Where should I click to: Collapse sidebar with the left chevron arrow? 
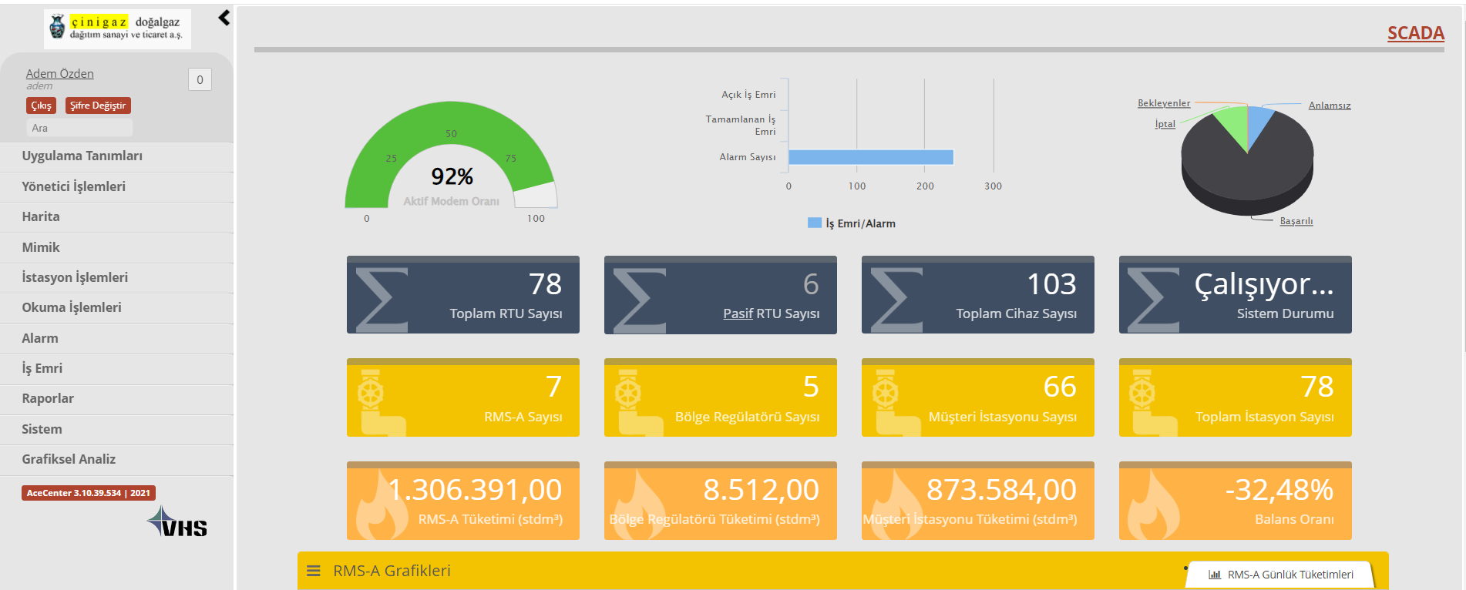coord(224,18)
